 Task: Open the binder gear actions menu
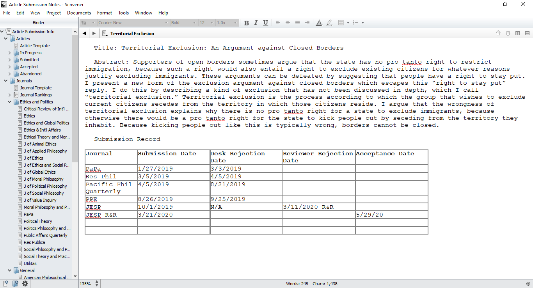25,284
